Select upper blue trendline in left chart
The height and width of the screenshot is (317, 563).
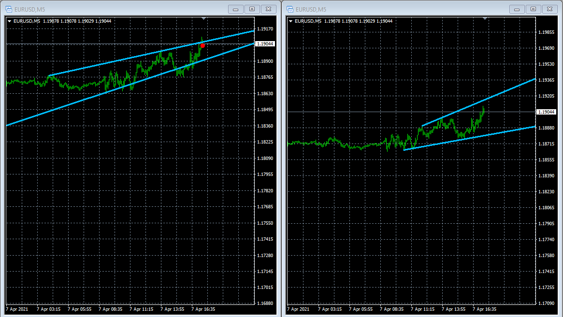point(151,54)
